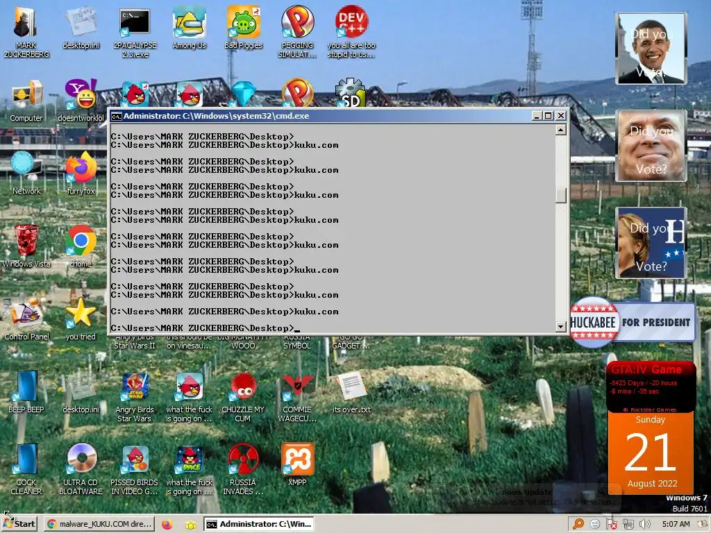
Task: Open the taskbar clock showing 5:07 AM
Action: click(x=676, y=524)
